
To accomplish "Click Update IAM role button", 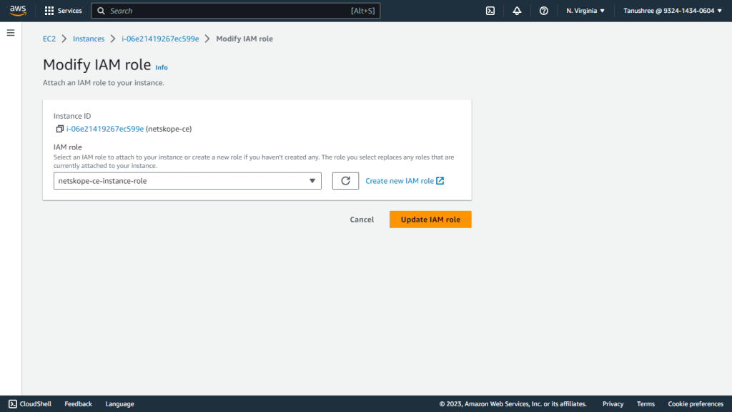I will point(430,220).
